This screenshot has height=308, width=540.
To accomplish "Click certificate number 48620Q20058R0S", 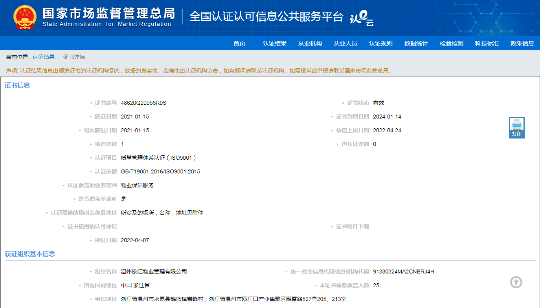I will [143, 103].
